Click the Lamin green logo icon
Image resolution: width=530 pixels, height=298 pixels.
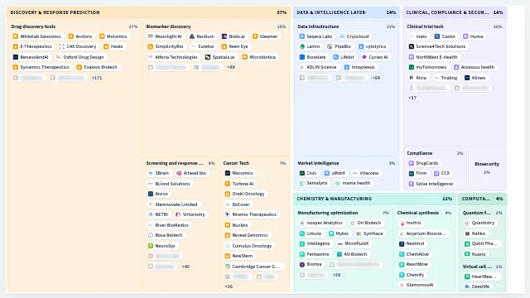tap(301, 46)
